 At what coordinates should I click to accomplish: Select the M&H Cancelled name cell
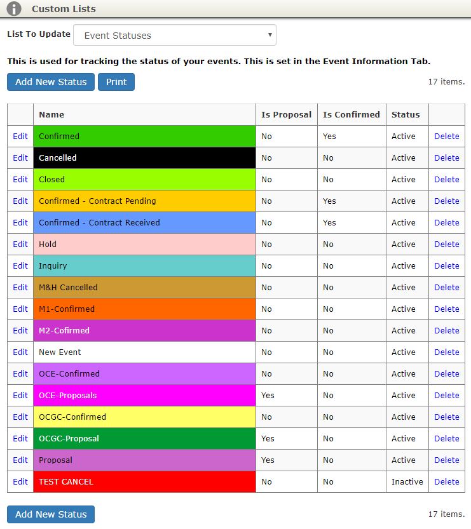click(x=144, y=288)
